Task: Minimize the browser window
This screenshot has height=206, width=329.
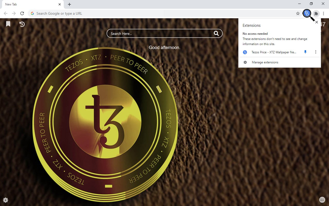Action: 300,4
